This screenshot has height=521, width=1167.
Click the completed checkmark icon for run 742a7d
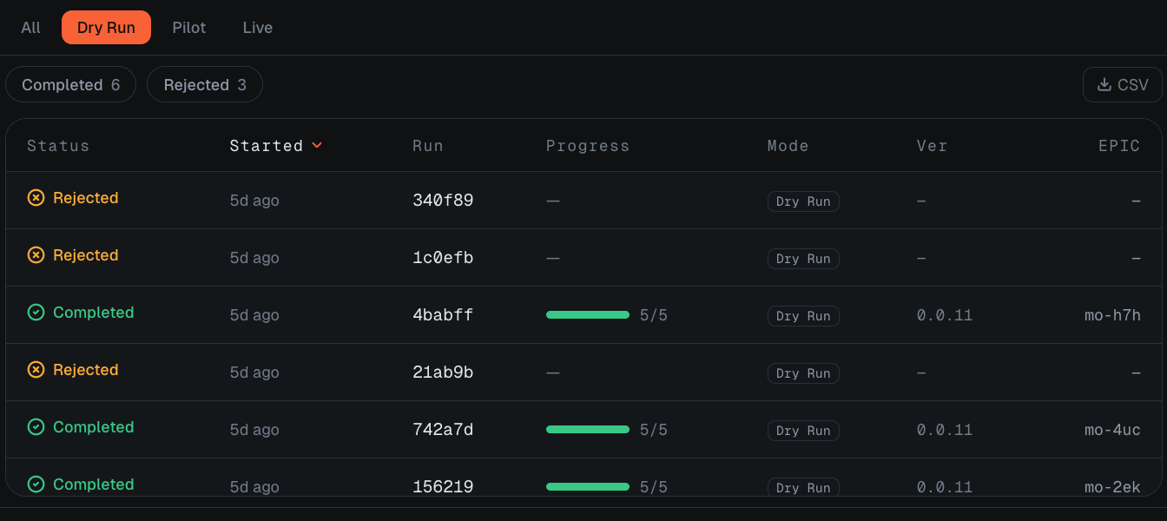[x=36, y=427]
